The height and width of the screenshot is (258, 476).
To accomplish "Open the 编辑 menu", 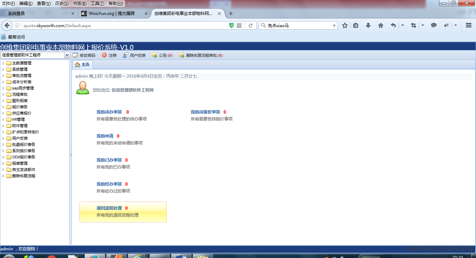I will (26, 3).
